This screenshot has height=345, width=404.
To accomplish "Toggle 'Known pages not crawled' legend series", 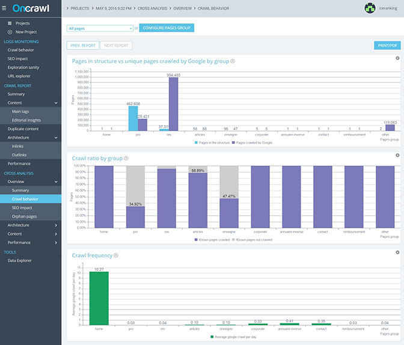I will [252, 240].
